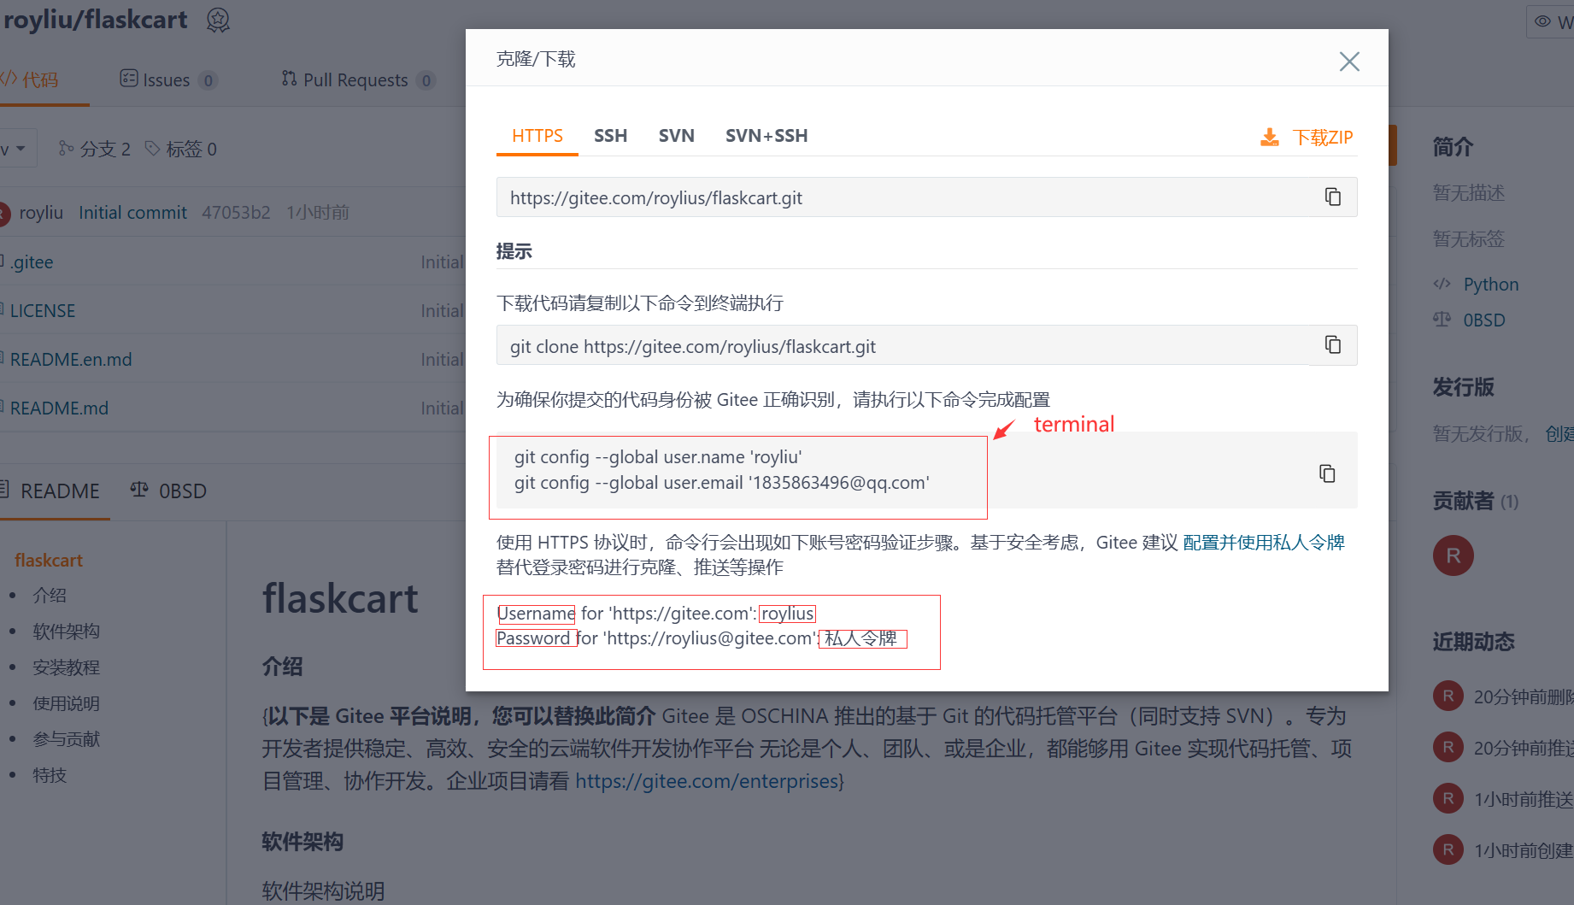The width and height of the screenshot is (1574, 905).
Task: Select the 0BSD license tab
Action: click(168, 491)
